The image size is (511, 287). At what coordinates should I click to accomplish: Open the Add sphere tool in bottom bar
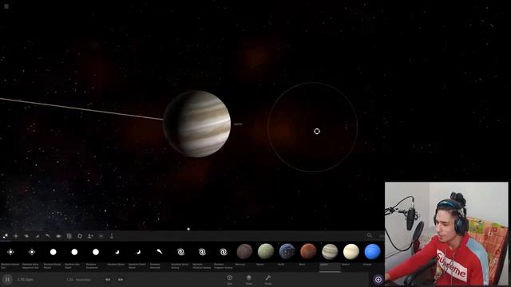[x=249, y=279]
